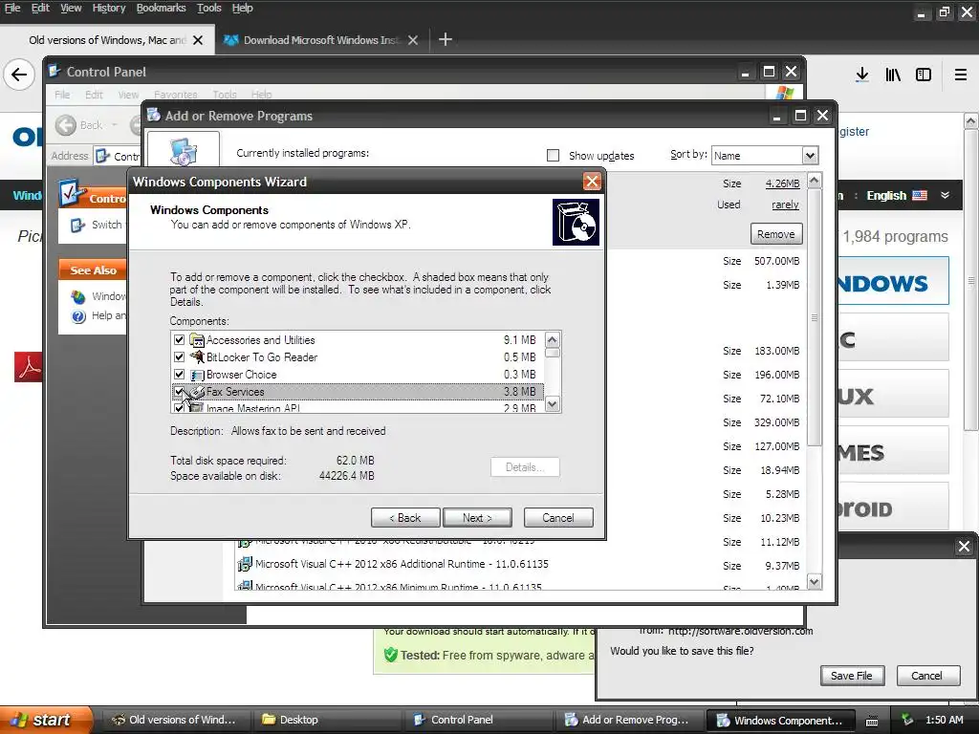Click the Tested shield icon on webpage
The image size is (979, 734).
[391, 655]
